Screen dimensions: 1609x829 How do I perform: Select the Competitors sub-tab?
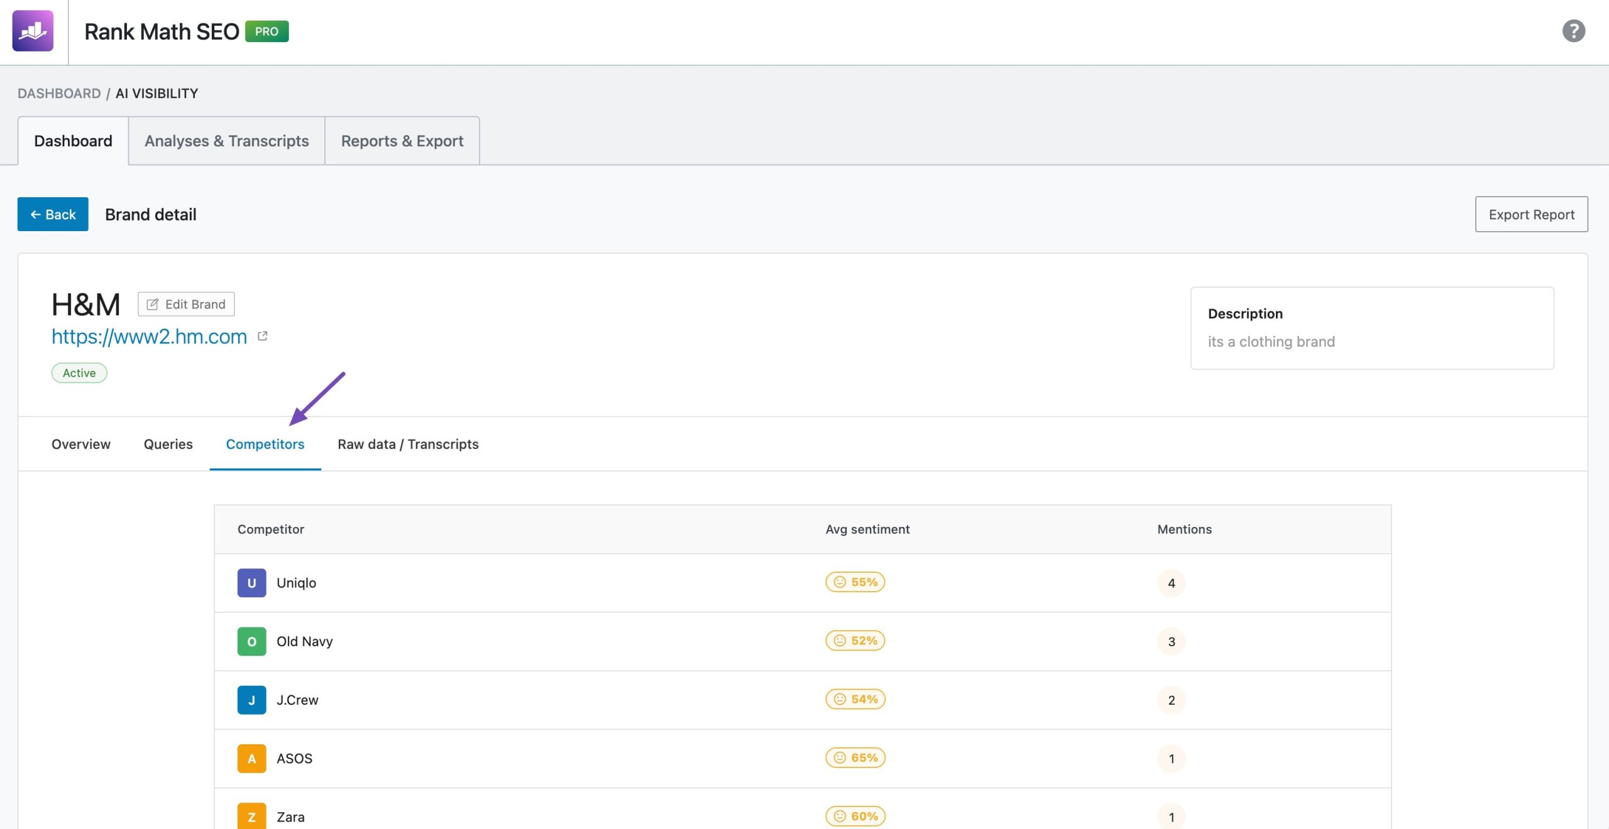pos(265,444)
